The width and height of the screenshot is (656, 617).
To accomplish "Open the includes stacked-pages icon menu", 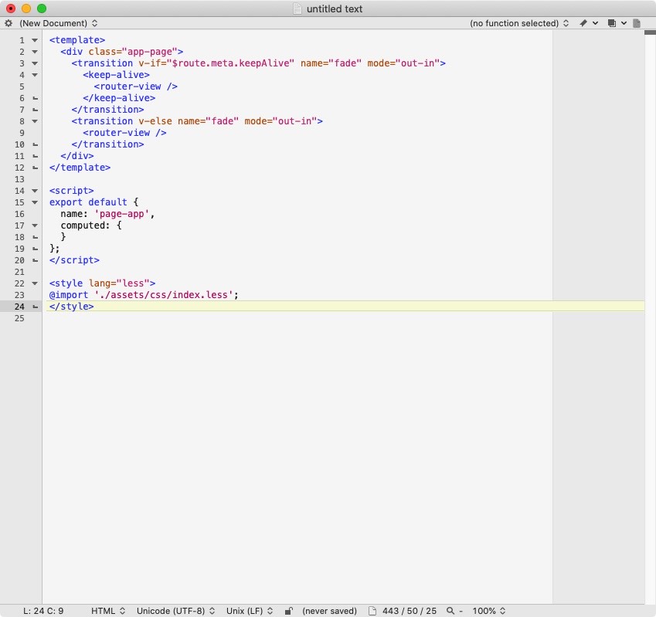I will click(617, 23).
